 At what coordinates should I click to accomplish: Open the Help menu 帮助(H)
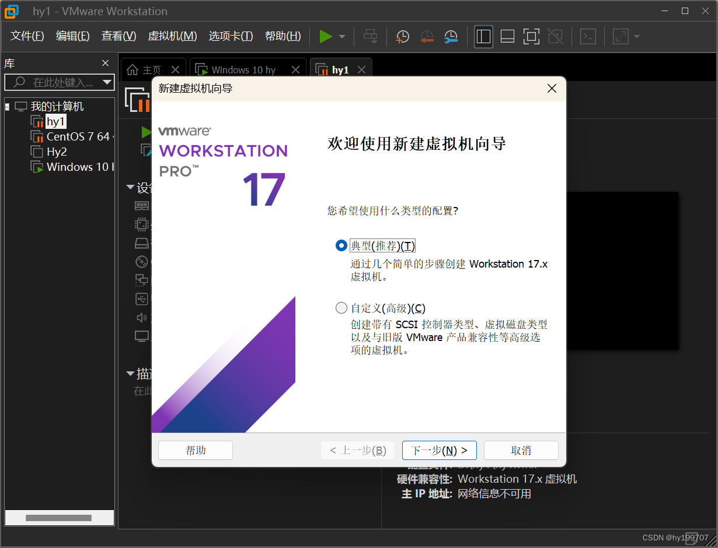point(283,36)
